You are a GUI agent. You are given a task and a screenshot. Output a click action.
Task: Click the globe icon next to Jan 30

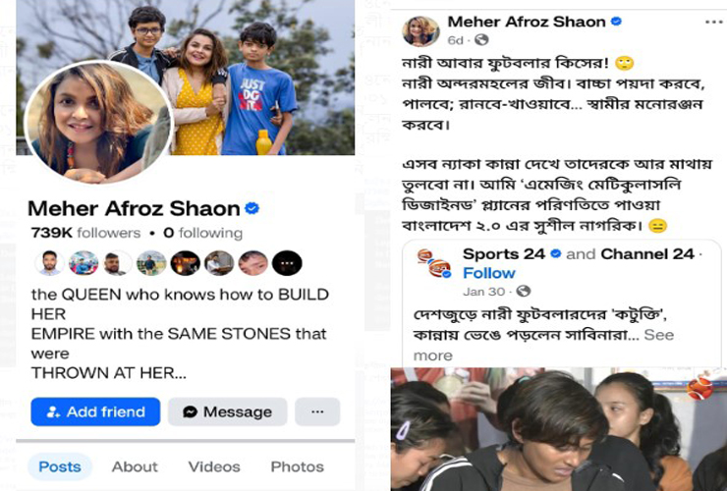524,292
